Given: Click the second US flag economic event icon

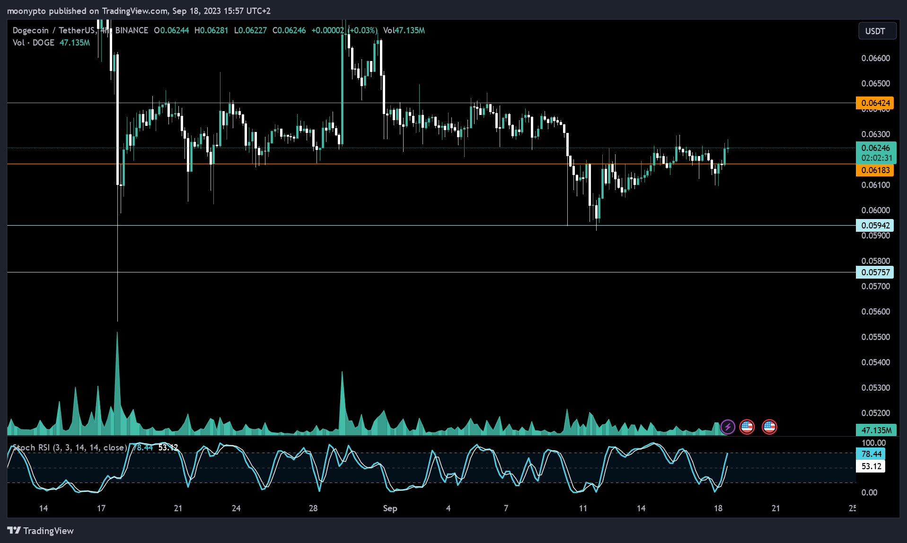Looking at the screenshot, I should tap(769, 427).
